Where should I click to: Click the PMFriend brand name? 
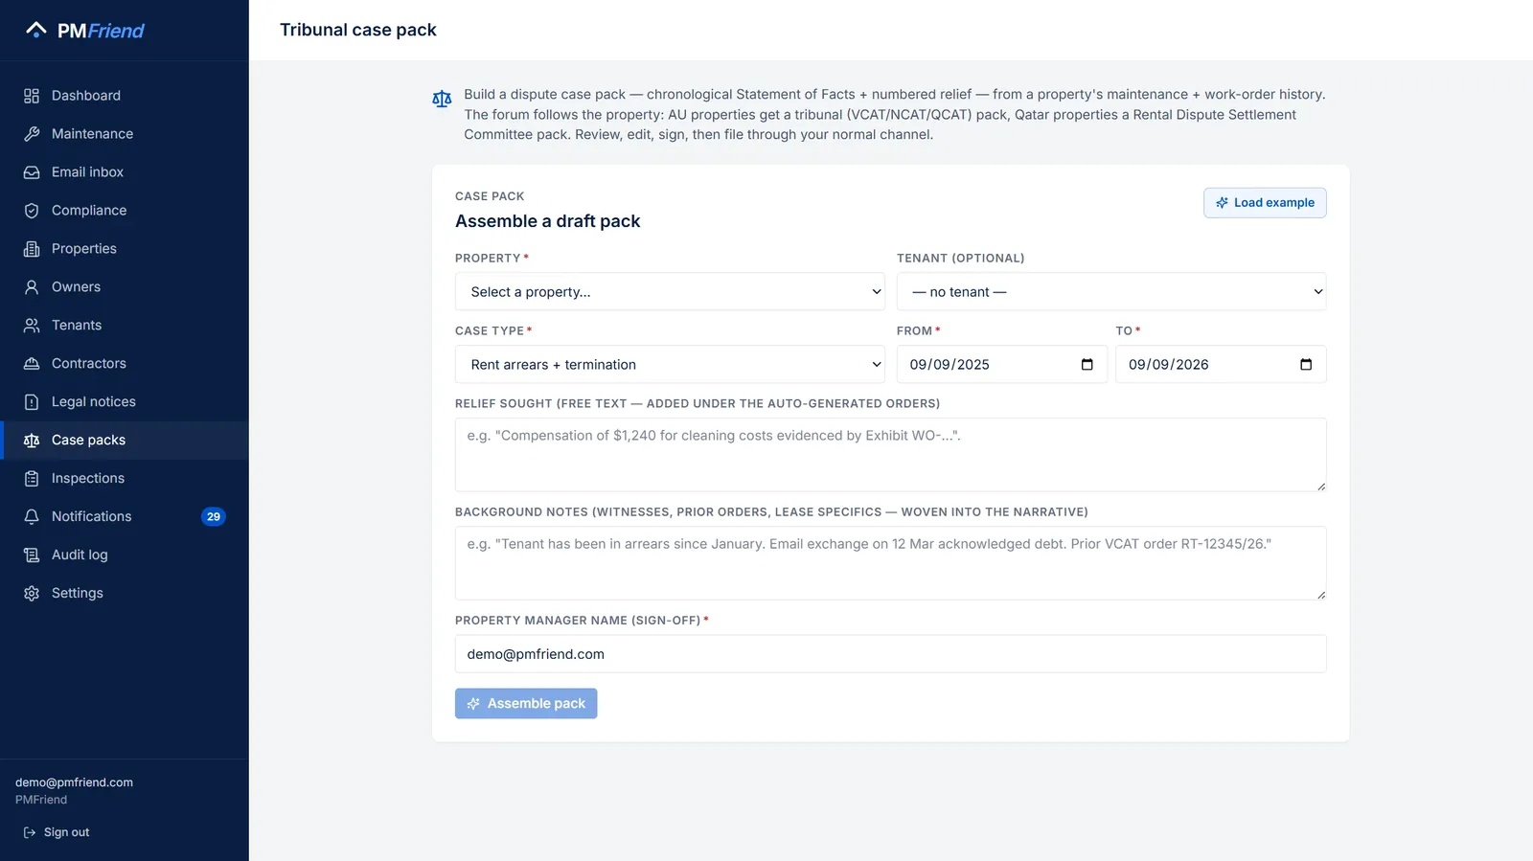[x=101, y=31]
